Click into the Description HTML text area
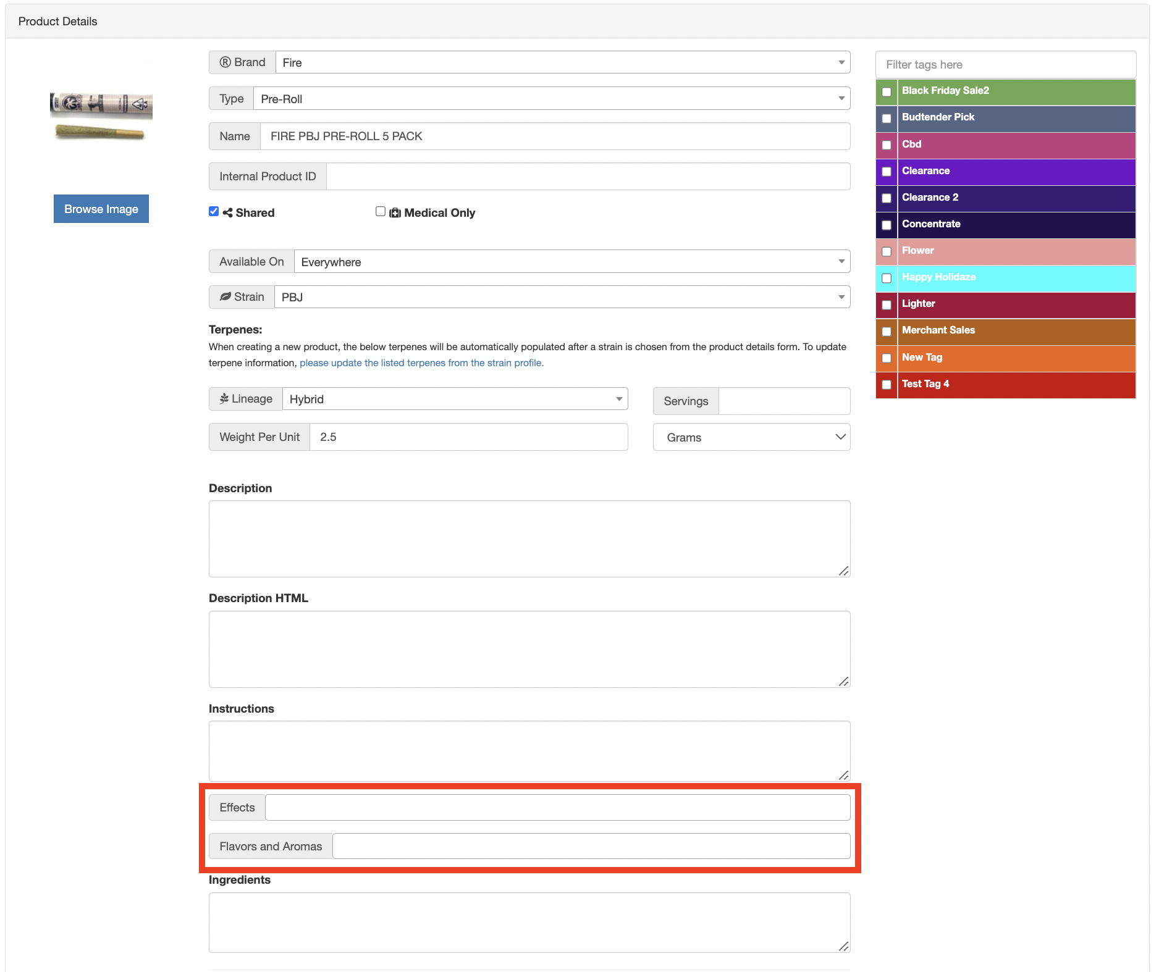1159x972 pixels. point(529,650)
